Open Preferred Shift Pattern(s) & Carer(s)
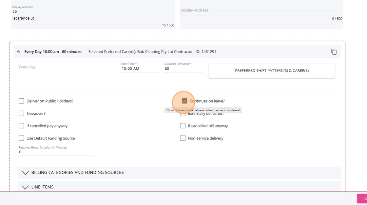This screenshot has width=367, height=205. click(272, 71)
